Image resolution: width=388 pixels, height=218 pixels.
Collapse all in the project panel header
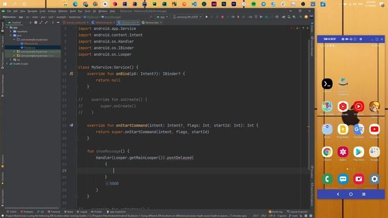point(46,22)
